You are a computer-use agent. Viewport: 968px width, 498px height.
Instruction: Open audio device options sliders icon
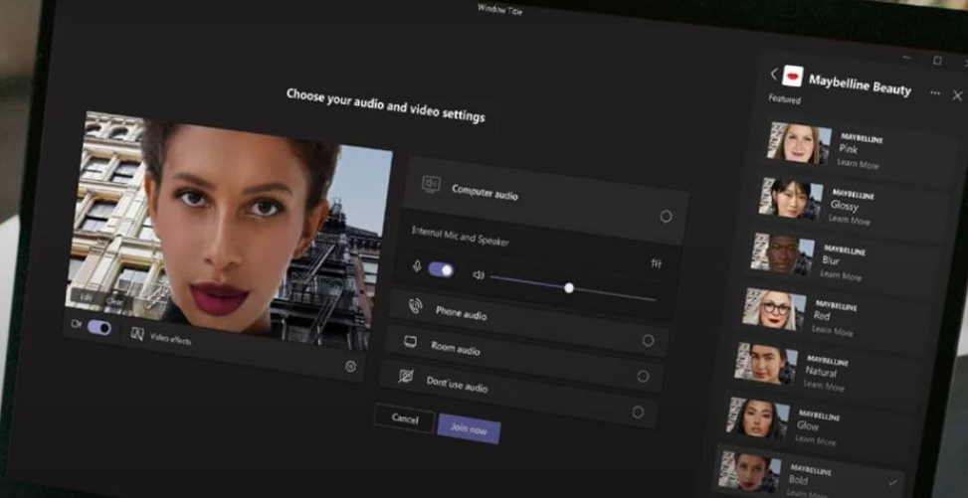coord(656,263)
